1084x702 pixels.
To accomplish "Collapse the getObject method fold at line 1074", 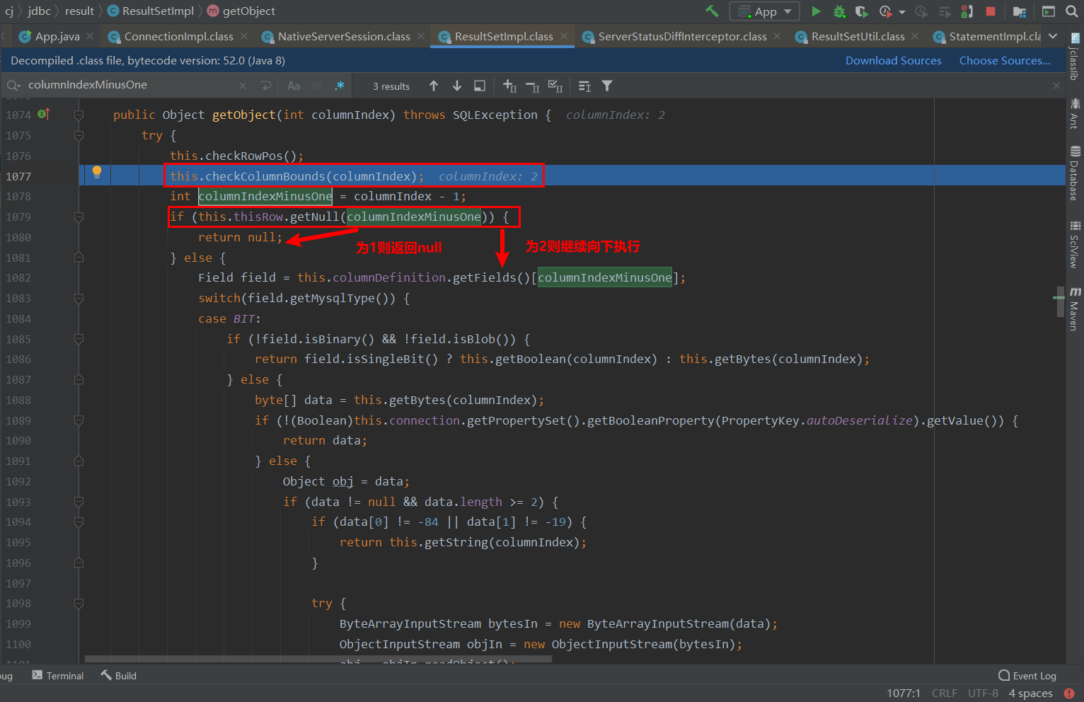I will [x=79, y=115].
